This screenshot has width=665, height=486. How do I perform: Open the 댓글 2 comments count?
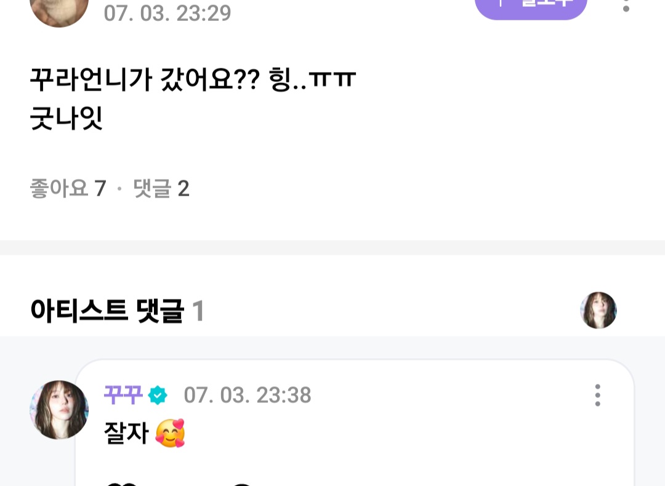coord(161,188)
